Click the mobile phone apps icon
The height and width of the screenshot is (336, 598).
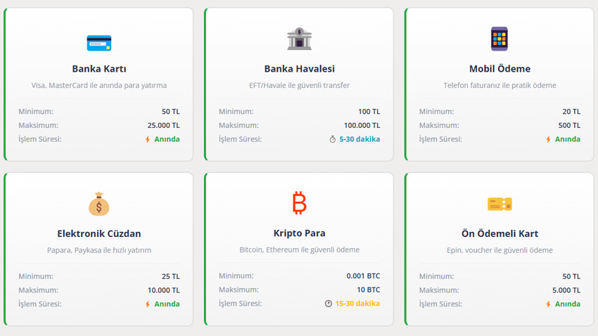(500, 39)
